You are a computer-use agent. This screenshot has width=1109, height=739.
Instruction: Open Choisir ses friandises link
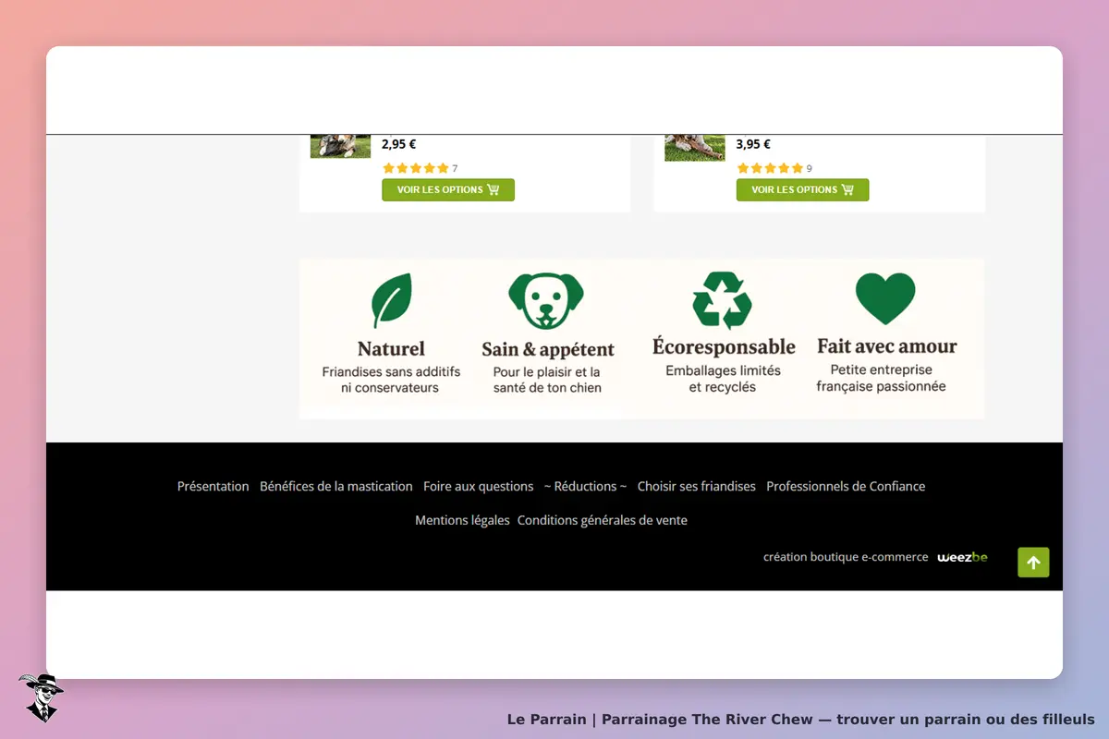697,486
